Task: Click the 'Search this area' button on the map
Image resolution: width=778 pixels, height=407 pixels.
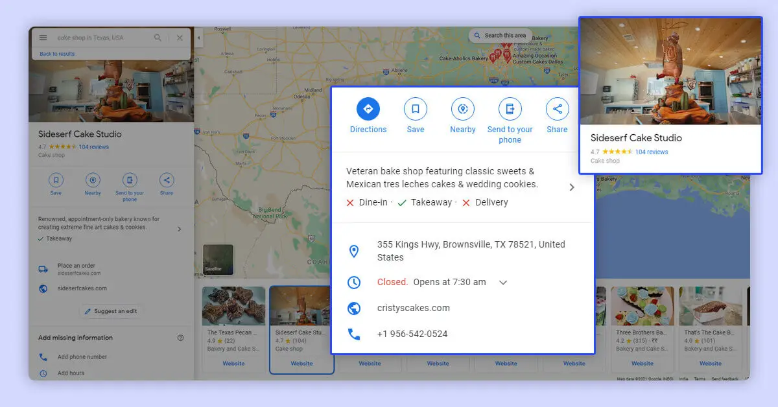Action: (x=500, y=36)
